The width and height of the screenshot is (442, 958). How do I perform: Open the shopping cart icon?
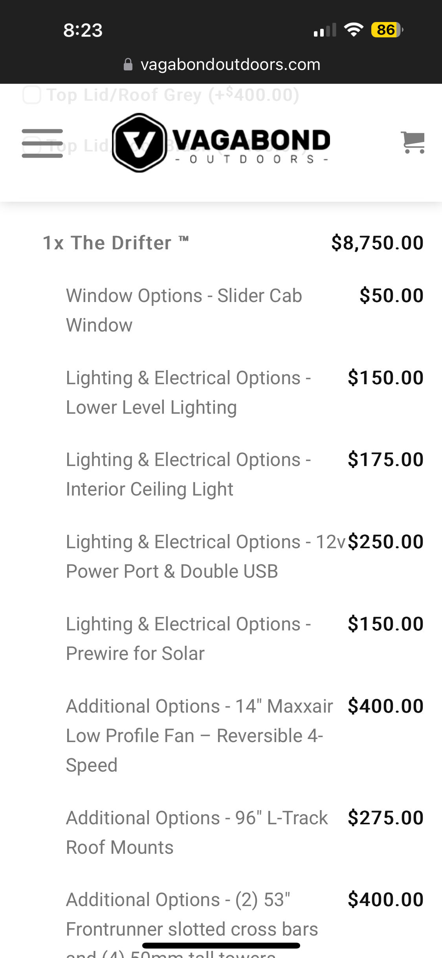[x=413, y=142]
